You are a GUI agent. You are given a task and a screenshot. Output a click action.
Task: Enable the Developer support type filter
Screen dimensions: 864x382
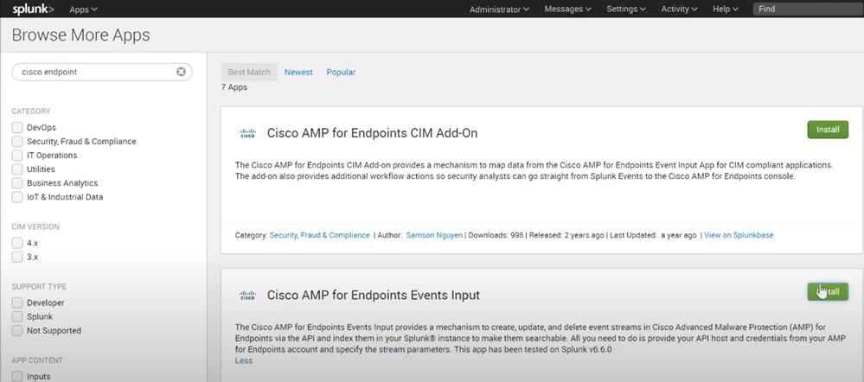(17, 302)
